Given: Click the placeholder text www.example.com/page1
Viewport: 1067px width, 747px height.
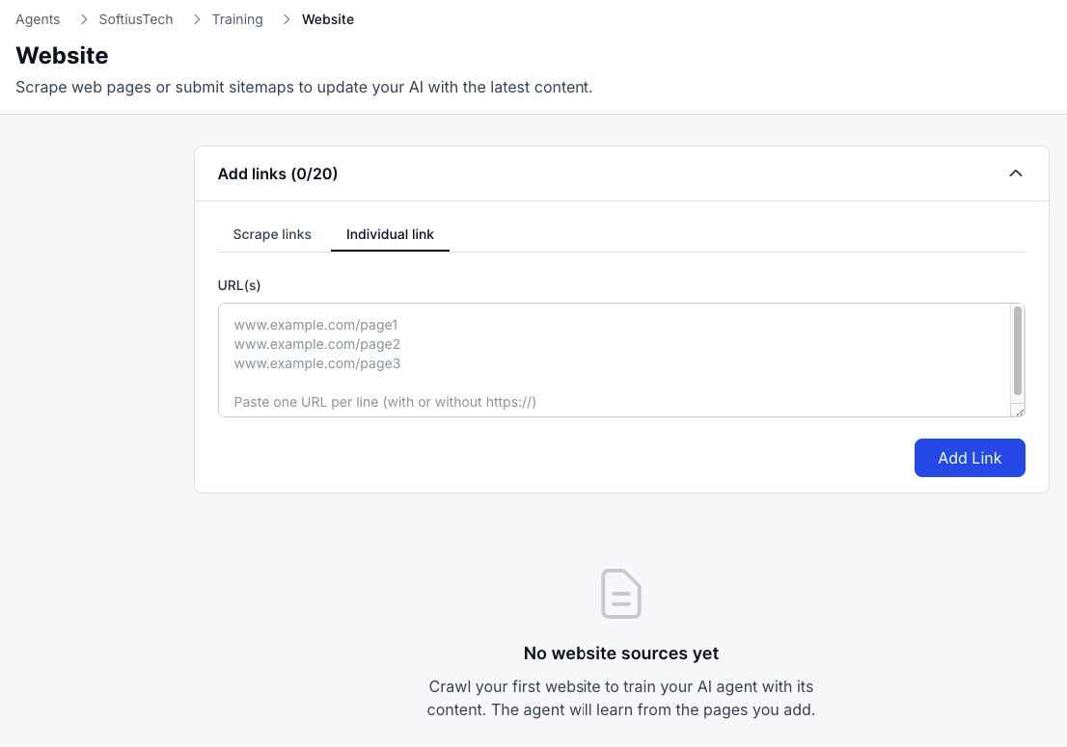Looking at the screenshot, I should coord(315,325).
